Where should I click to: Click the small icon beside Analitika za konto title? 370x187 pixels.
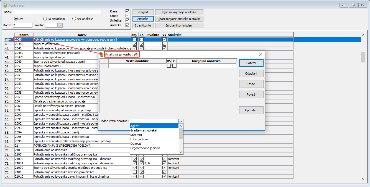coord(101,55)
